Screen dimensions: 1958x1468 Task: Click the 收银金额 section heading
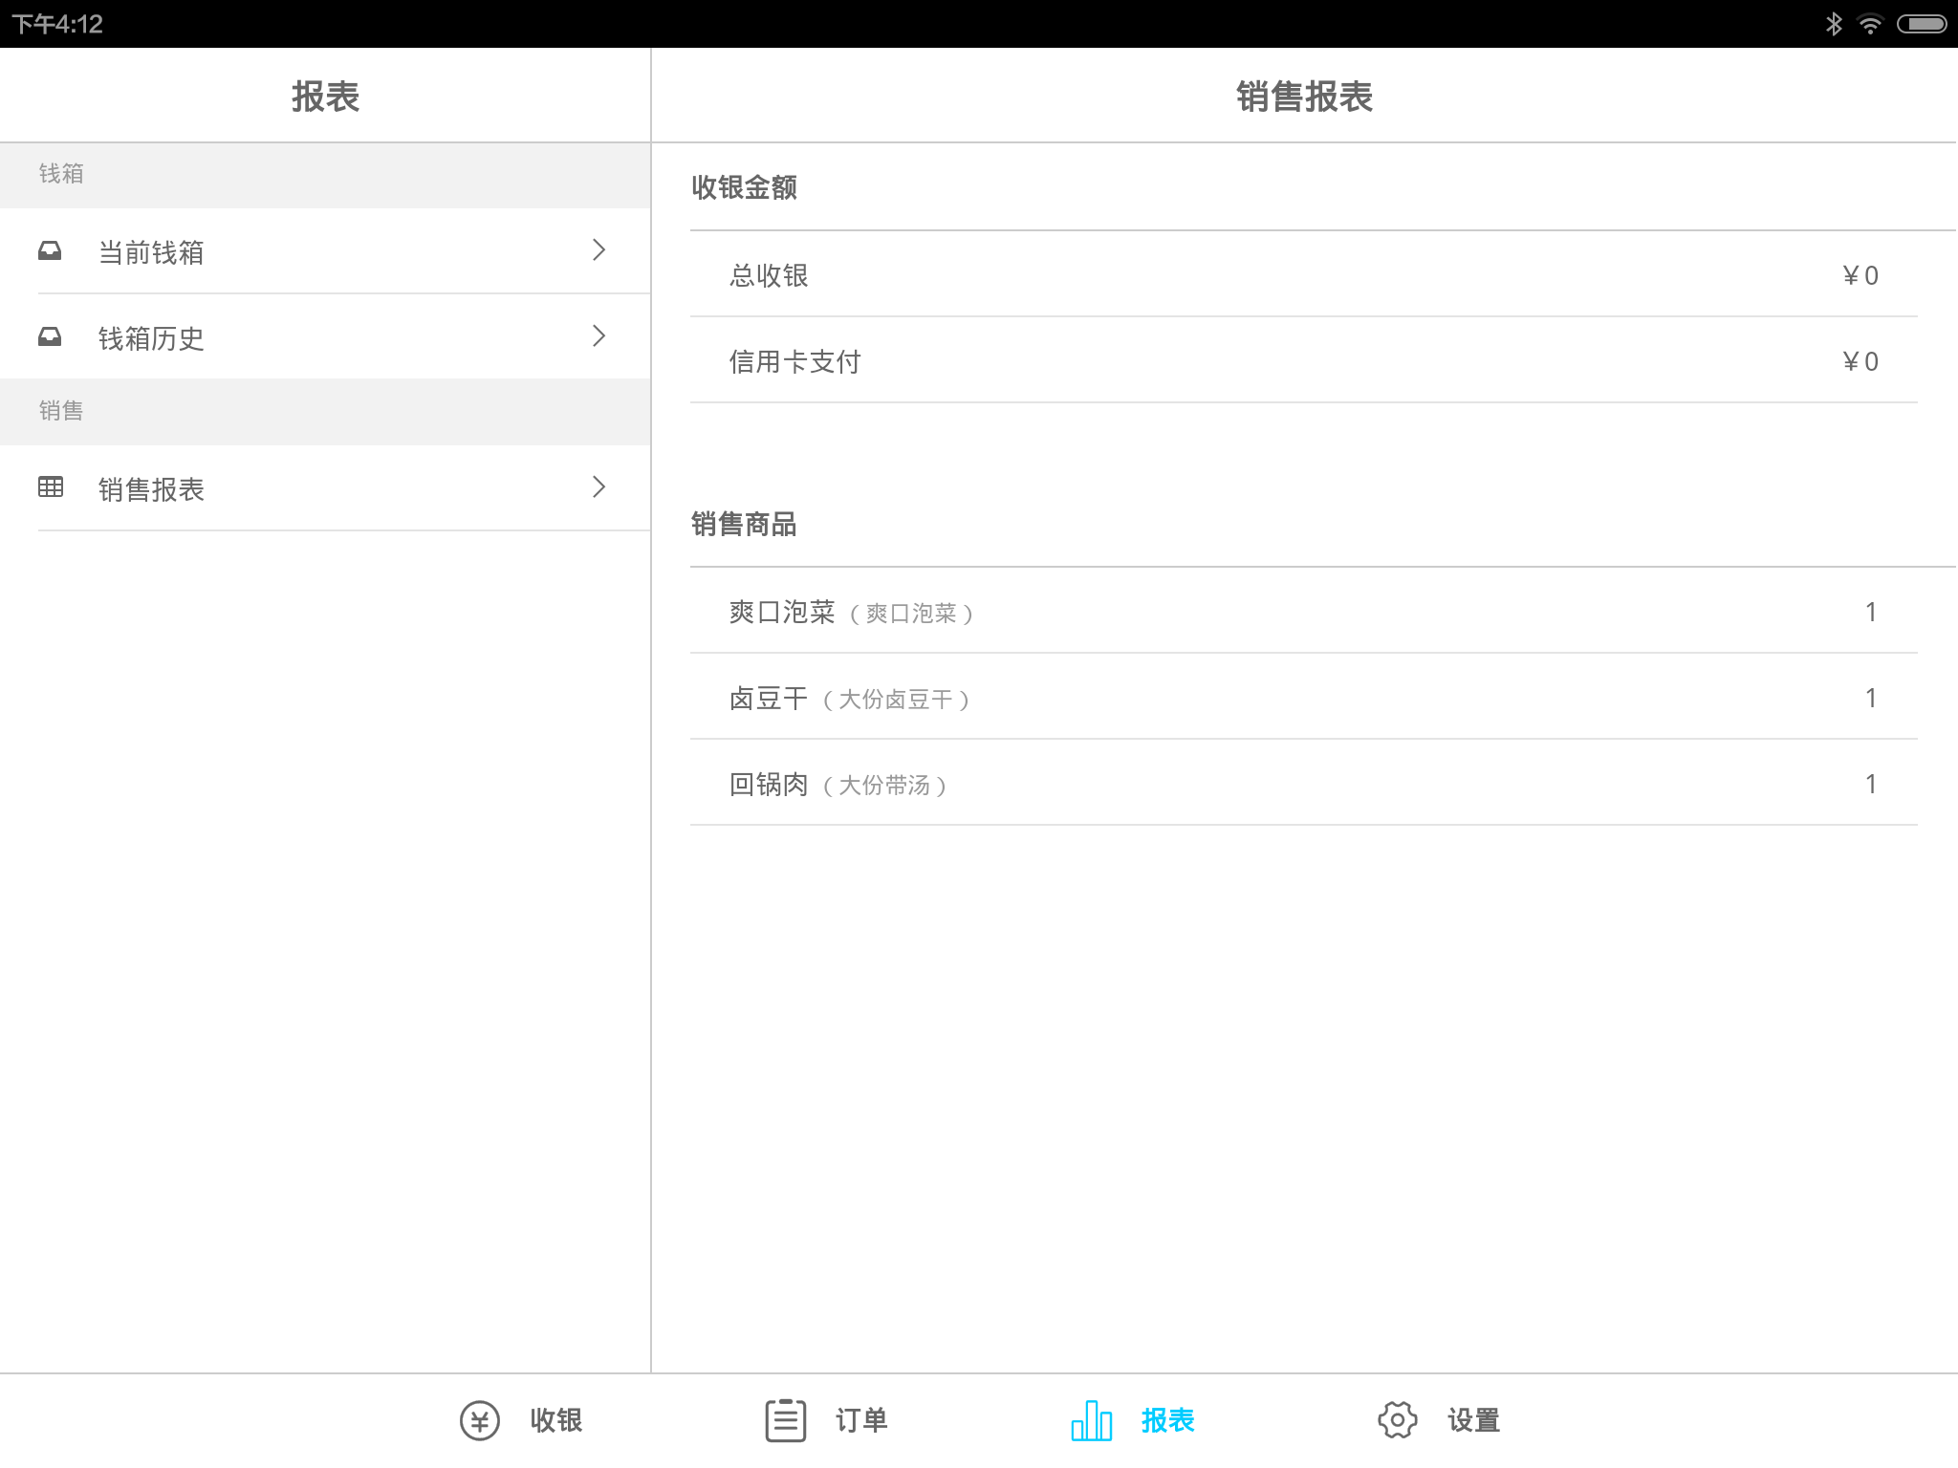744,187
